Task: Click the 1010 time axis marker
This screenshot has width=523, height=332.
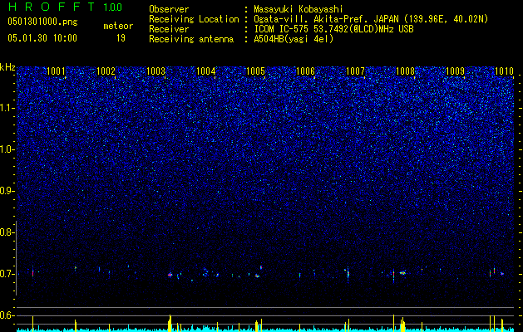Action: 505,71
